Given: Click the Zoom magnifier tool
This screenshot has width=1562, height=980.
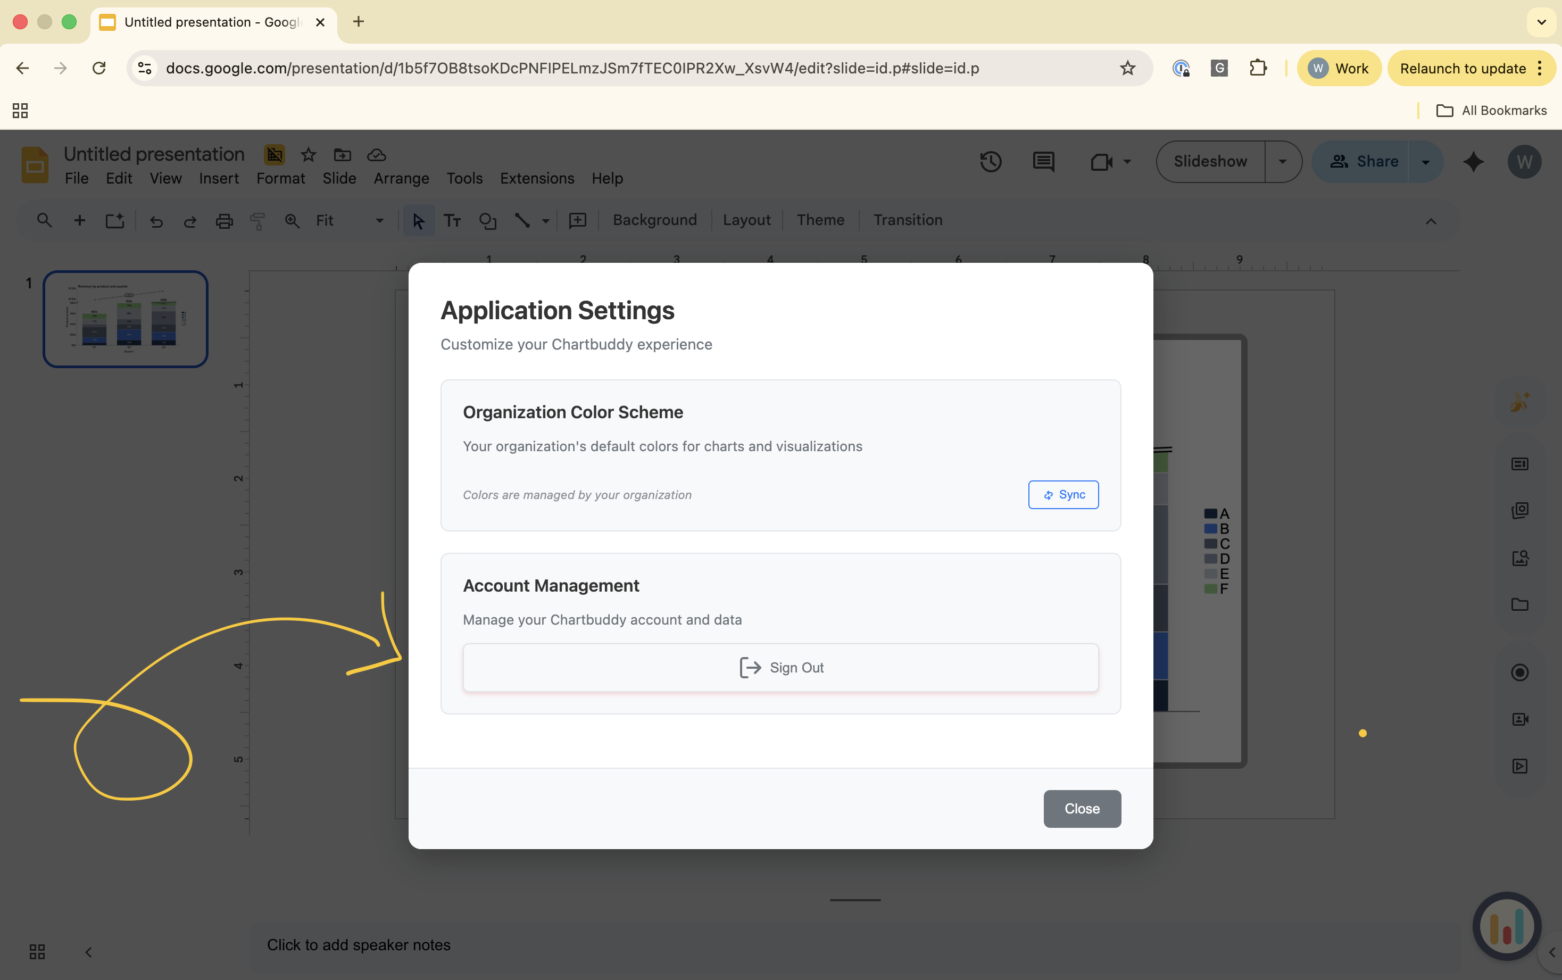Looking at the screenshot, I should click(292, 220).
